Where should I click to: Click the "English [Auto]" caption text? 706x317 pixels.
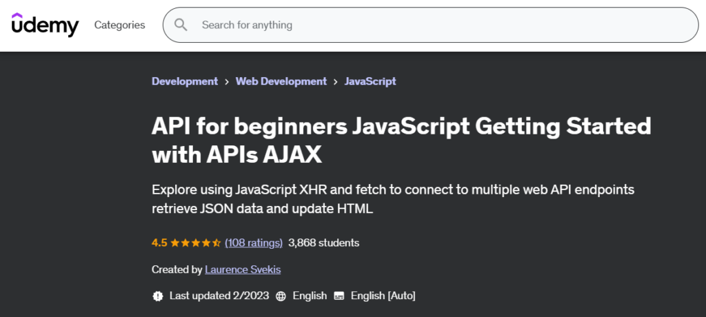pyautogui.click(x=383, y=296)
